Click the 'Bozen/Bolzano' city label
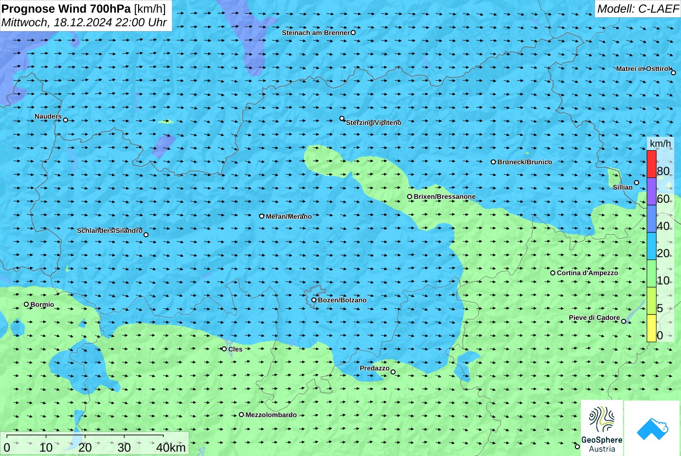Screen dimensions: 681x456 [342, 300]
